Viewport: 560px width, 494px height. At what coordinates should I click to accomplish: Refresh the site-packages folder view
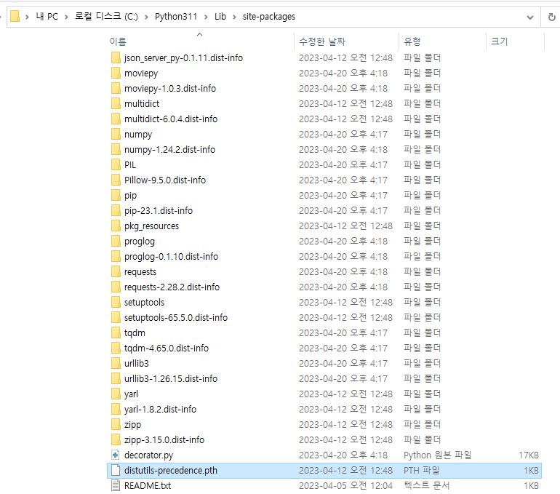[x=552, y=17]
